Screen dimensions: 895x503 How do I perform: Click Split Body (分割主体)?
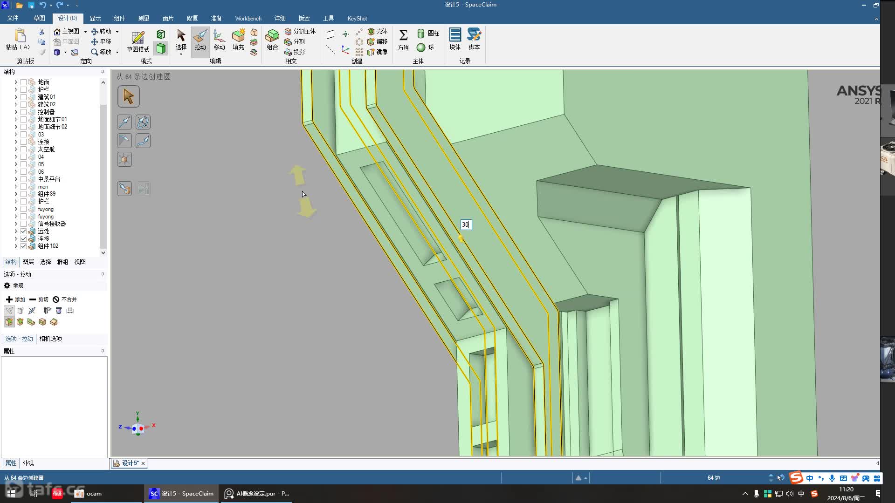[x=300, y=31]
